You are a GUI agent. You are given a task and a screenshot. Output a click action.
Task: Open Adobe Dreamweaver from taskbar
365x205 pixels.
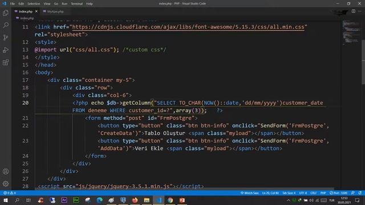click(x=76, y=200)
